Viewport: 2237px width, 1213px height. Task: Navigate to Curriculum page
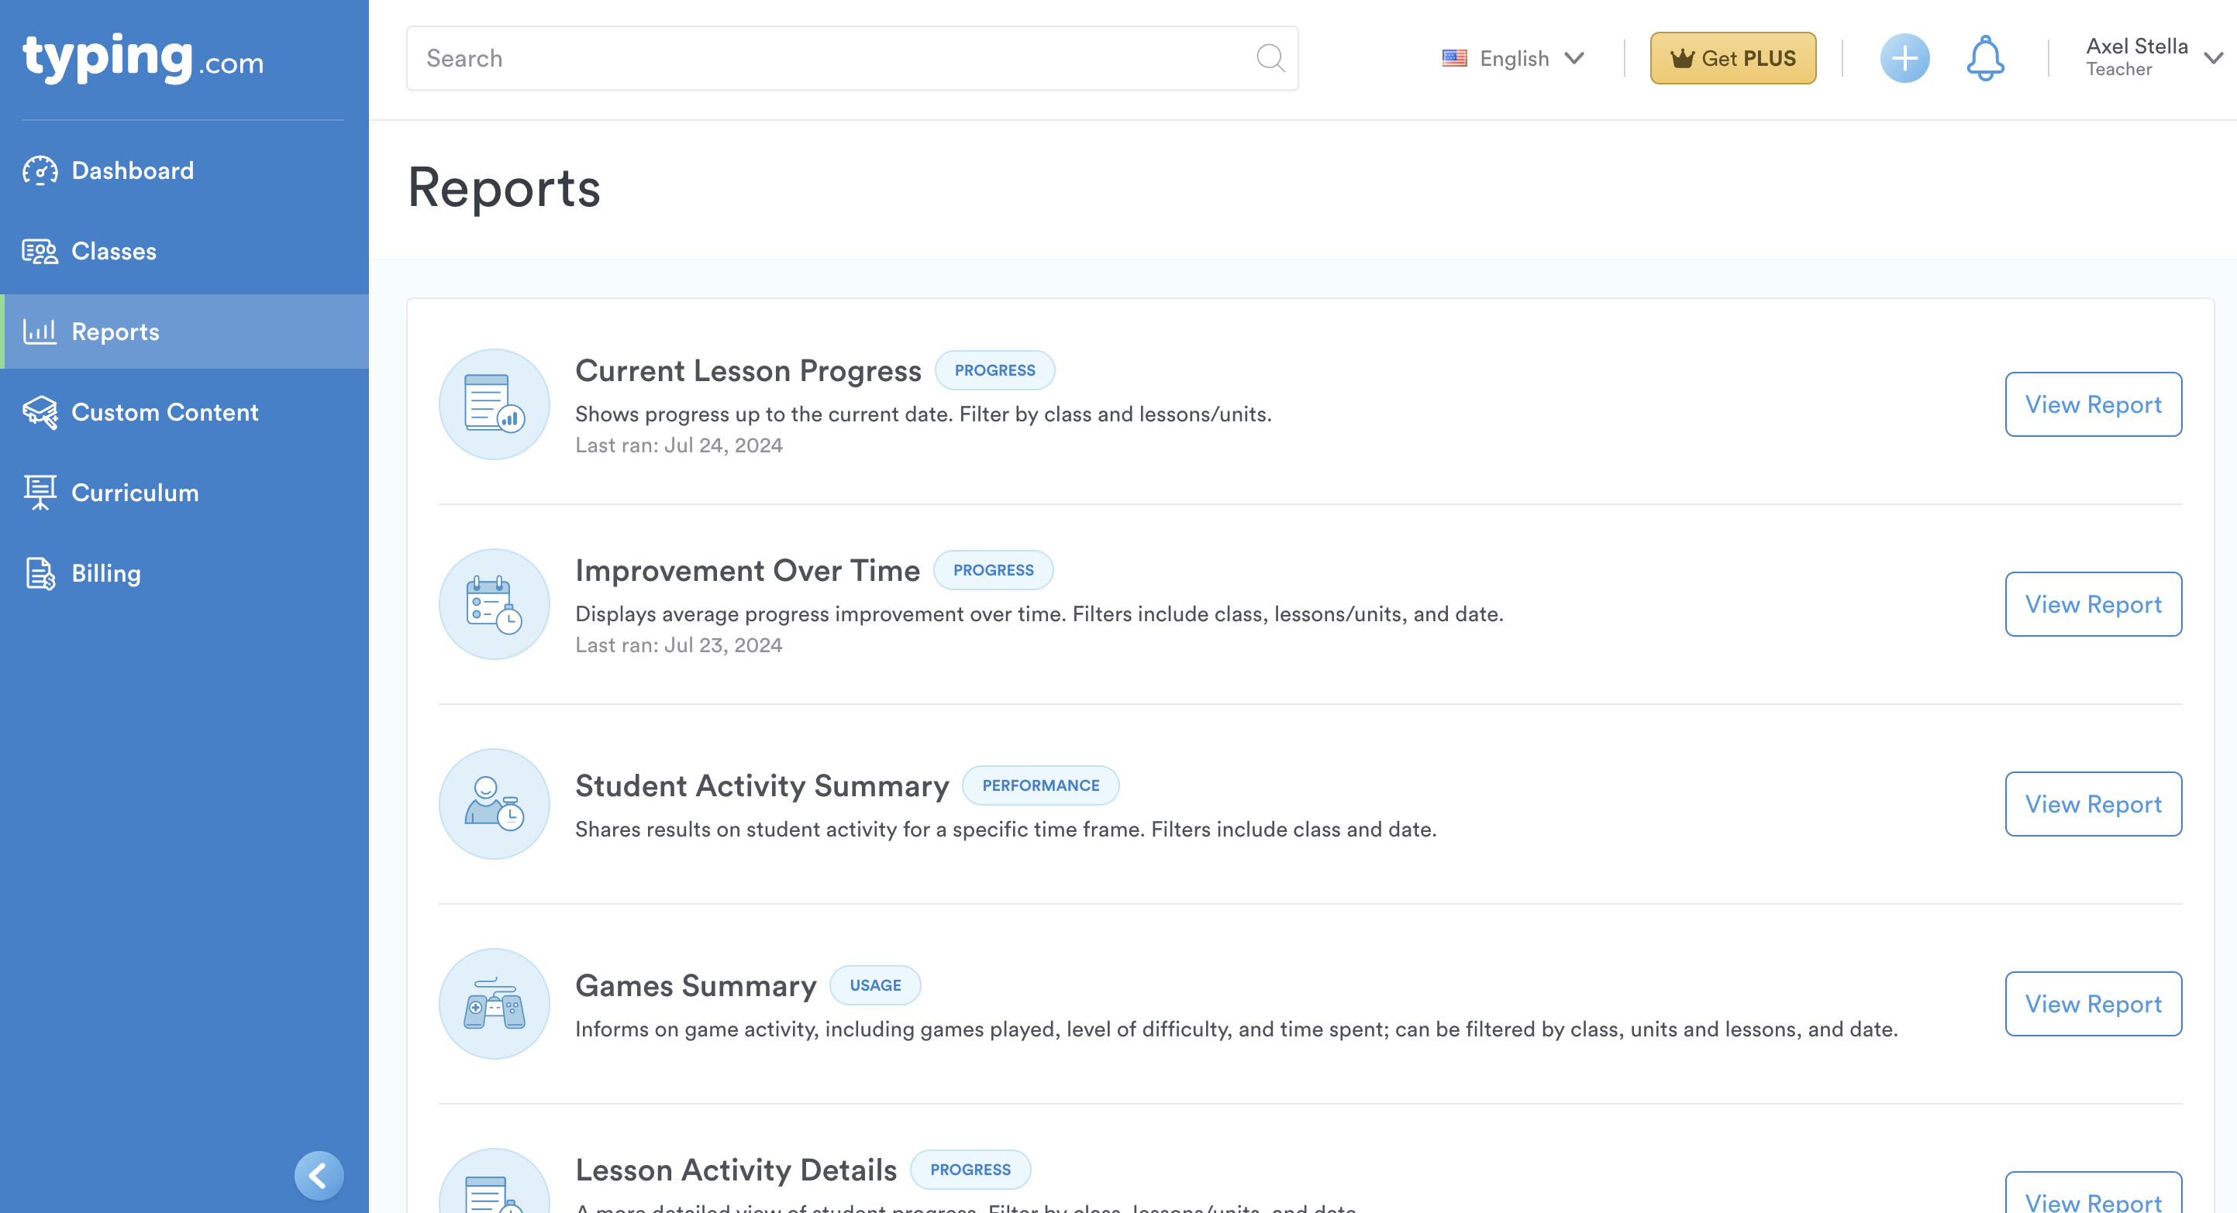pos(135,493)
